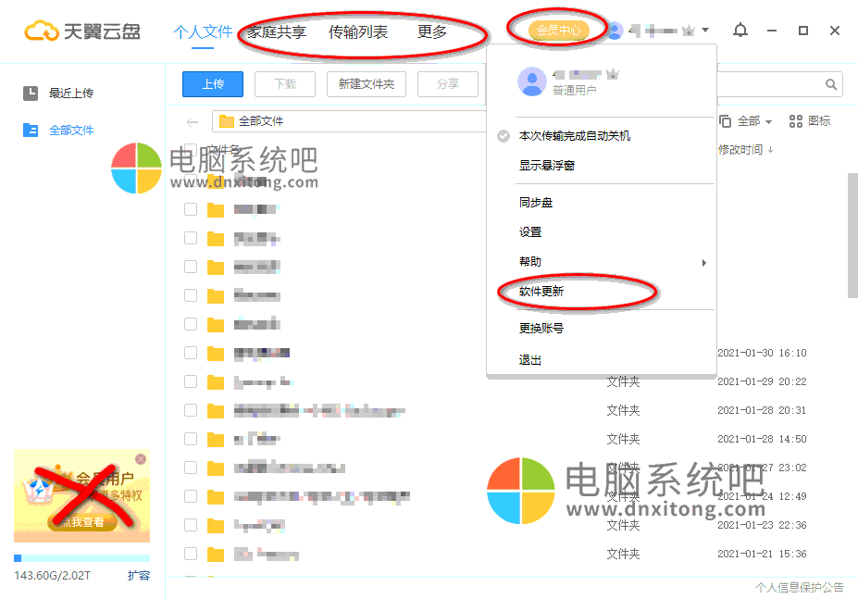The image size is (858, 599).
Task: Check the folder dated 2021-01-30 16:10
Action: (x=191, y=353)
